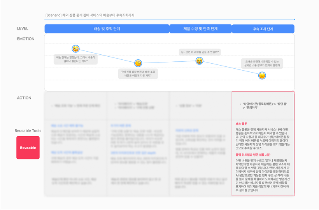Click the blue dot ending the scenario line
319x210 pixels.
click(294, 19)
